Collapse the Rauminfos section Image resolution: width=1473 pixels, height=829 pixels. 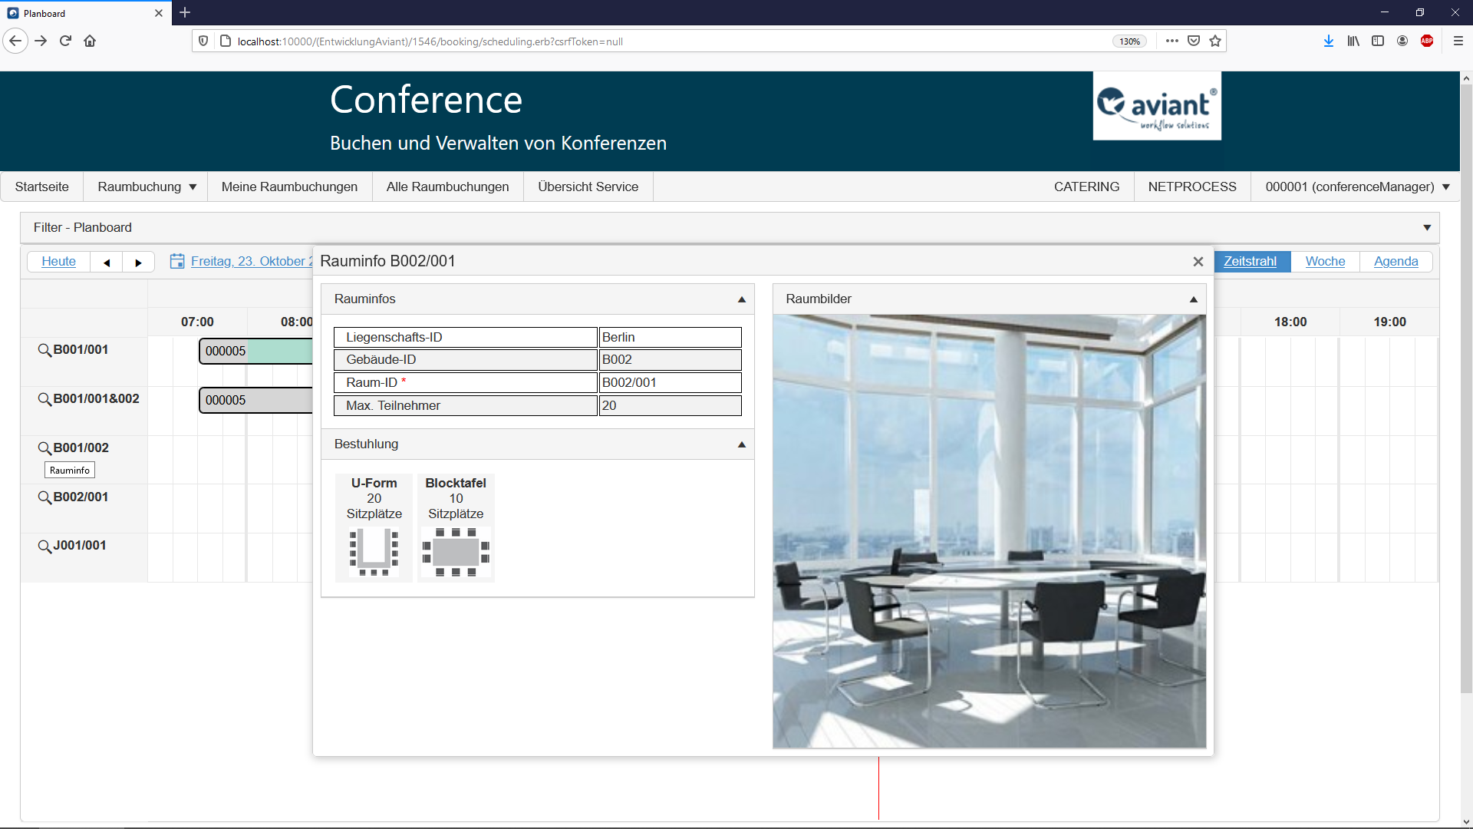[x=741, y=299]
